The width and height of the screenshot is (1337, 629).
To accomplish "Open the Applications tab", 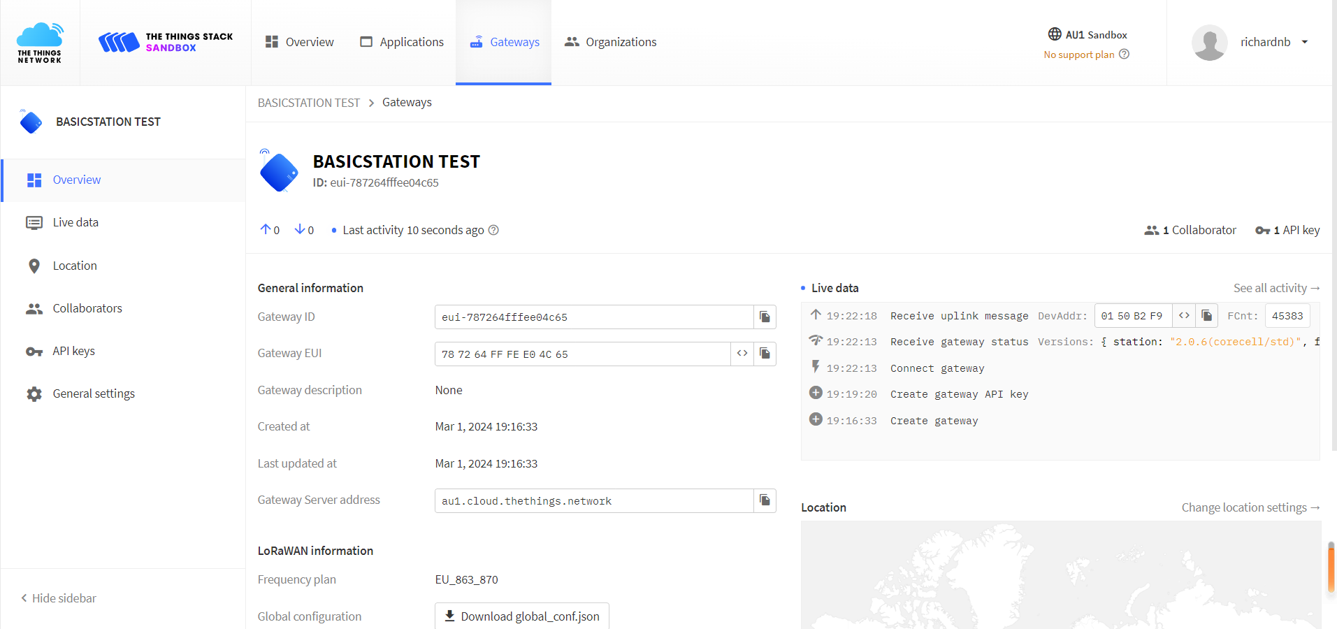I will pyautogui.click(x=402, y=42).
